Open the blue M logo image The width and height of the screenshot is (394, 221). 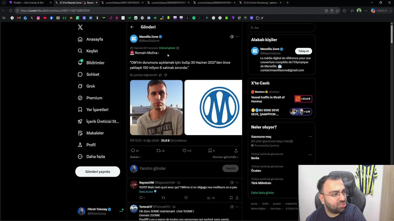click(x=213, y=107)
